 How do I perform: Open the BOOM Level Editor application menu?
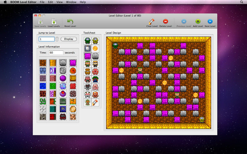click(x=23, y=2)
